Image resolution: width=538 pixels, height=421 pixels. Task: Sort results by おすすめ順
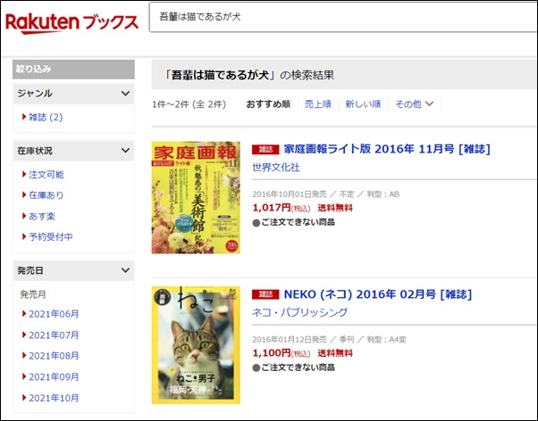tap(268, 104)
